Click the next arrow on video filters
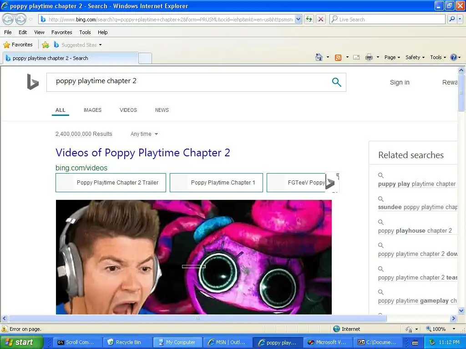 pos(330,183)
